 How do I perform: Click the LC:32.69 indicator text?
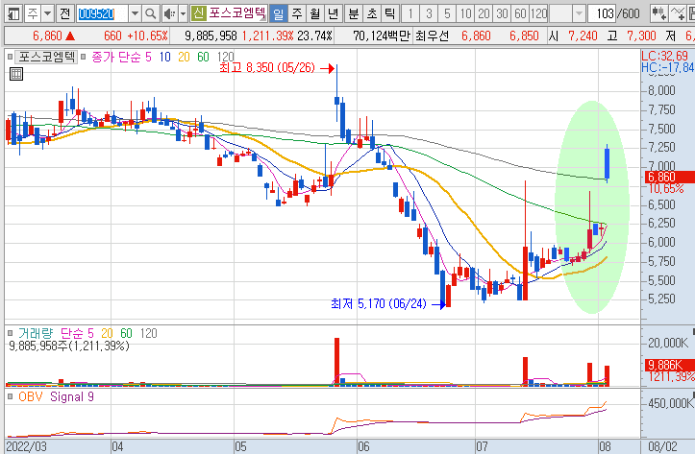click(667, 56)
